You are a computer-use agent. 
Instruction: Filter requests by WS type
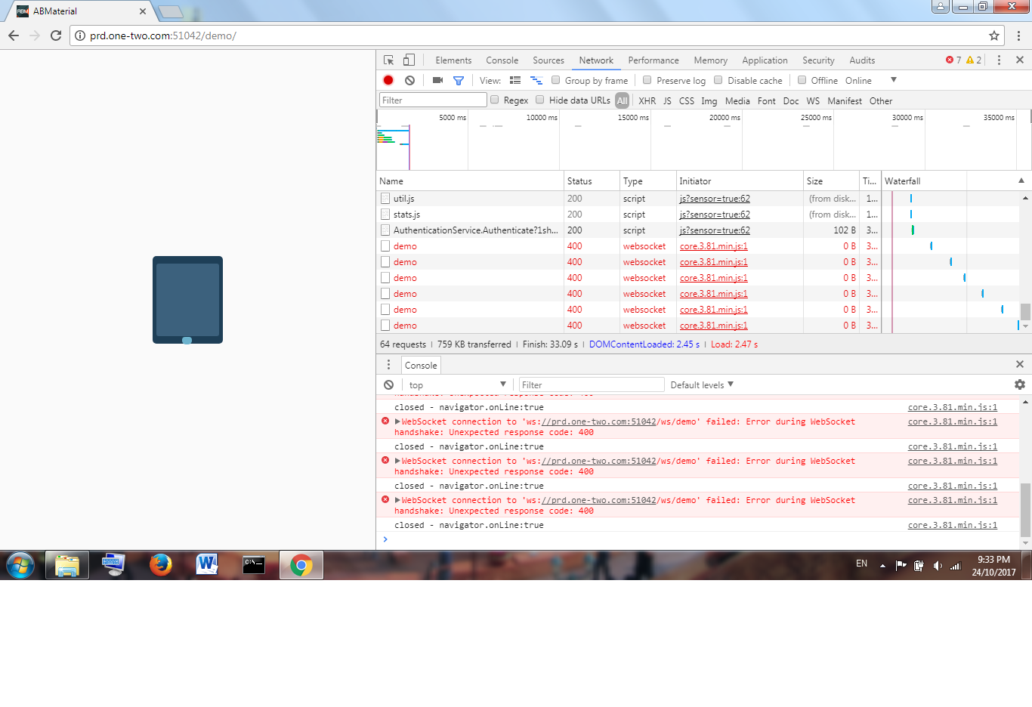tap(813, 100)
